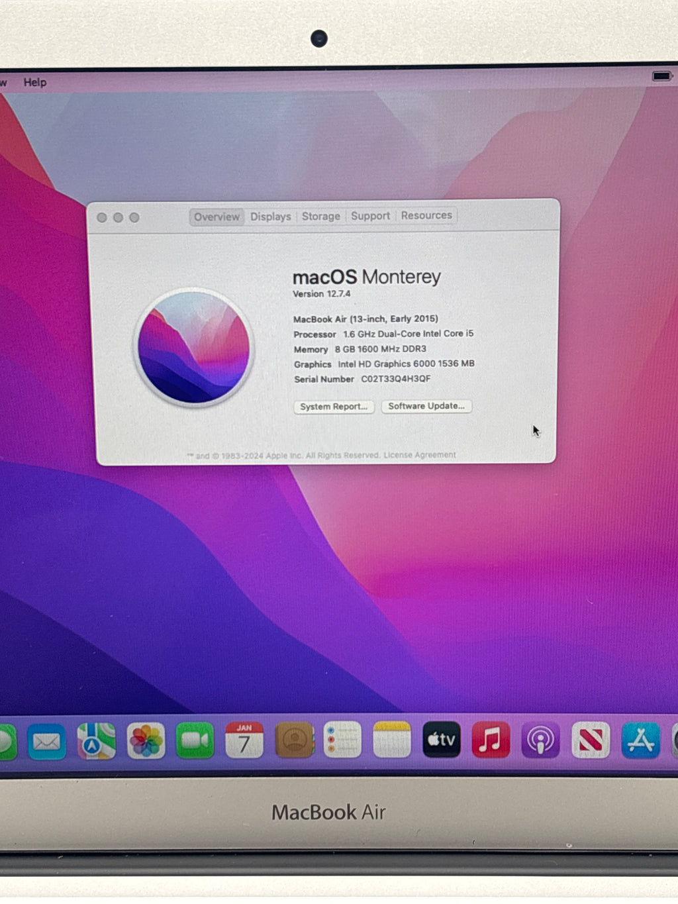The height and width of the screenshot is (904, 678).
Task: Switch to the Displays tab
Action: click(271, 217)
